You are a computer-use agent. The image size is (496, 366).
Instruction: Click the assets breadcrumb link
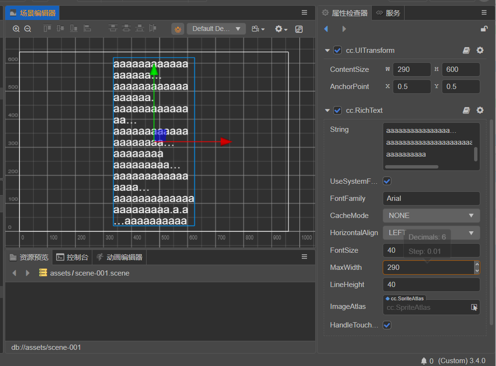[x=60, y=273]
